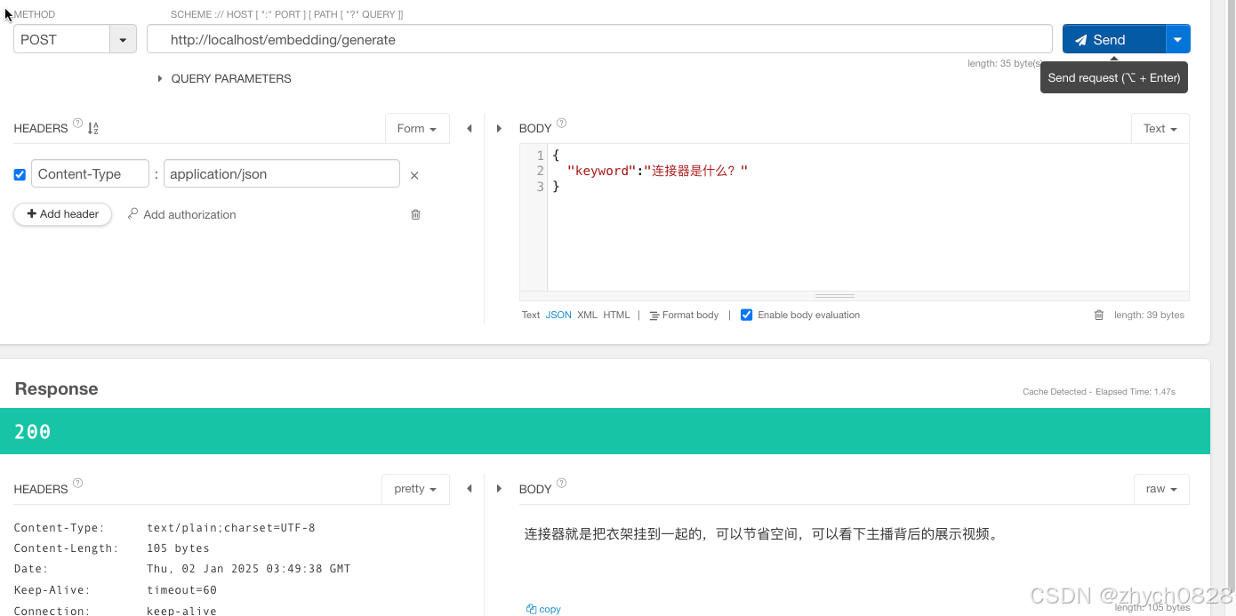Open request HEADERS help icon
This screenshot has height=616, width=1236.
click(77, 124)
